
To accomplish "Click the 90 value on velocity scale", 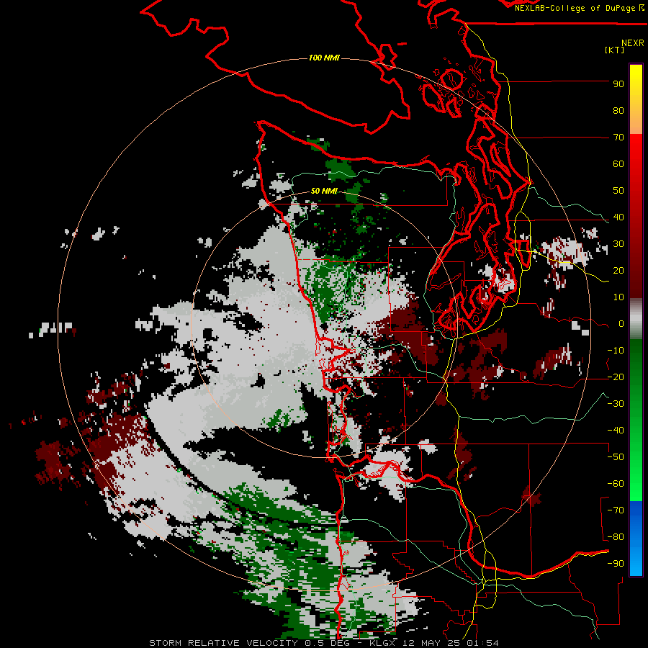I will click(x=618, y=84).
